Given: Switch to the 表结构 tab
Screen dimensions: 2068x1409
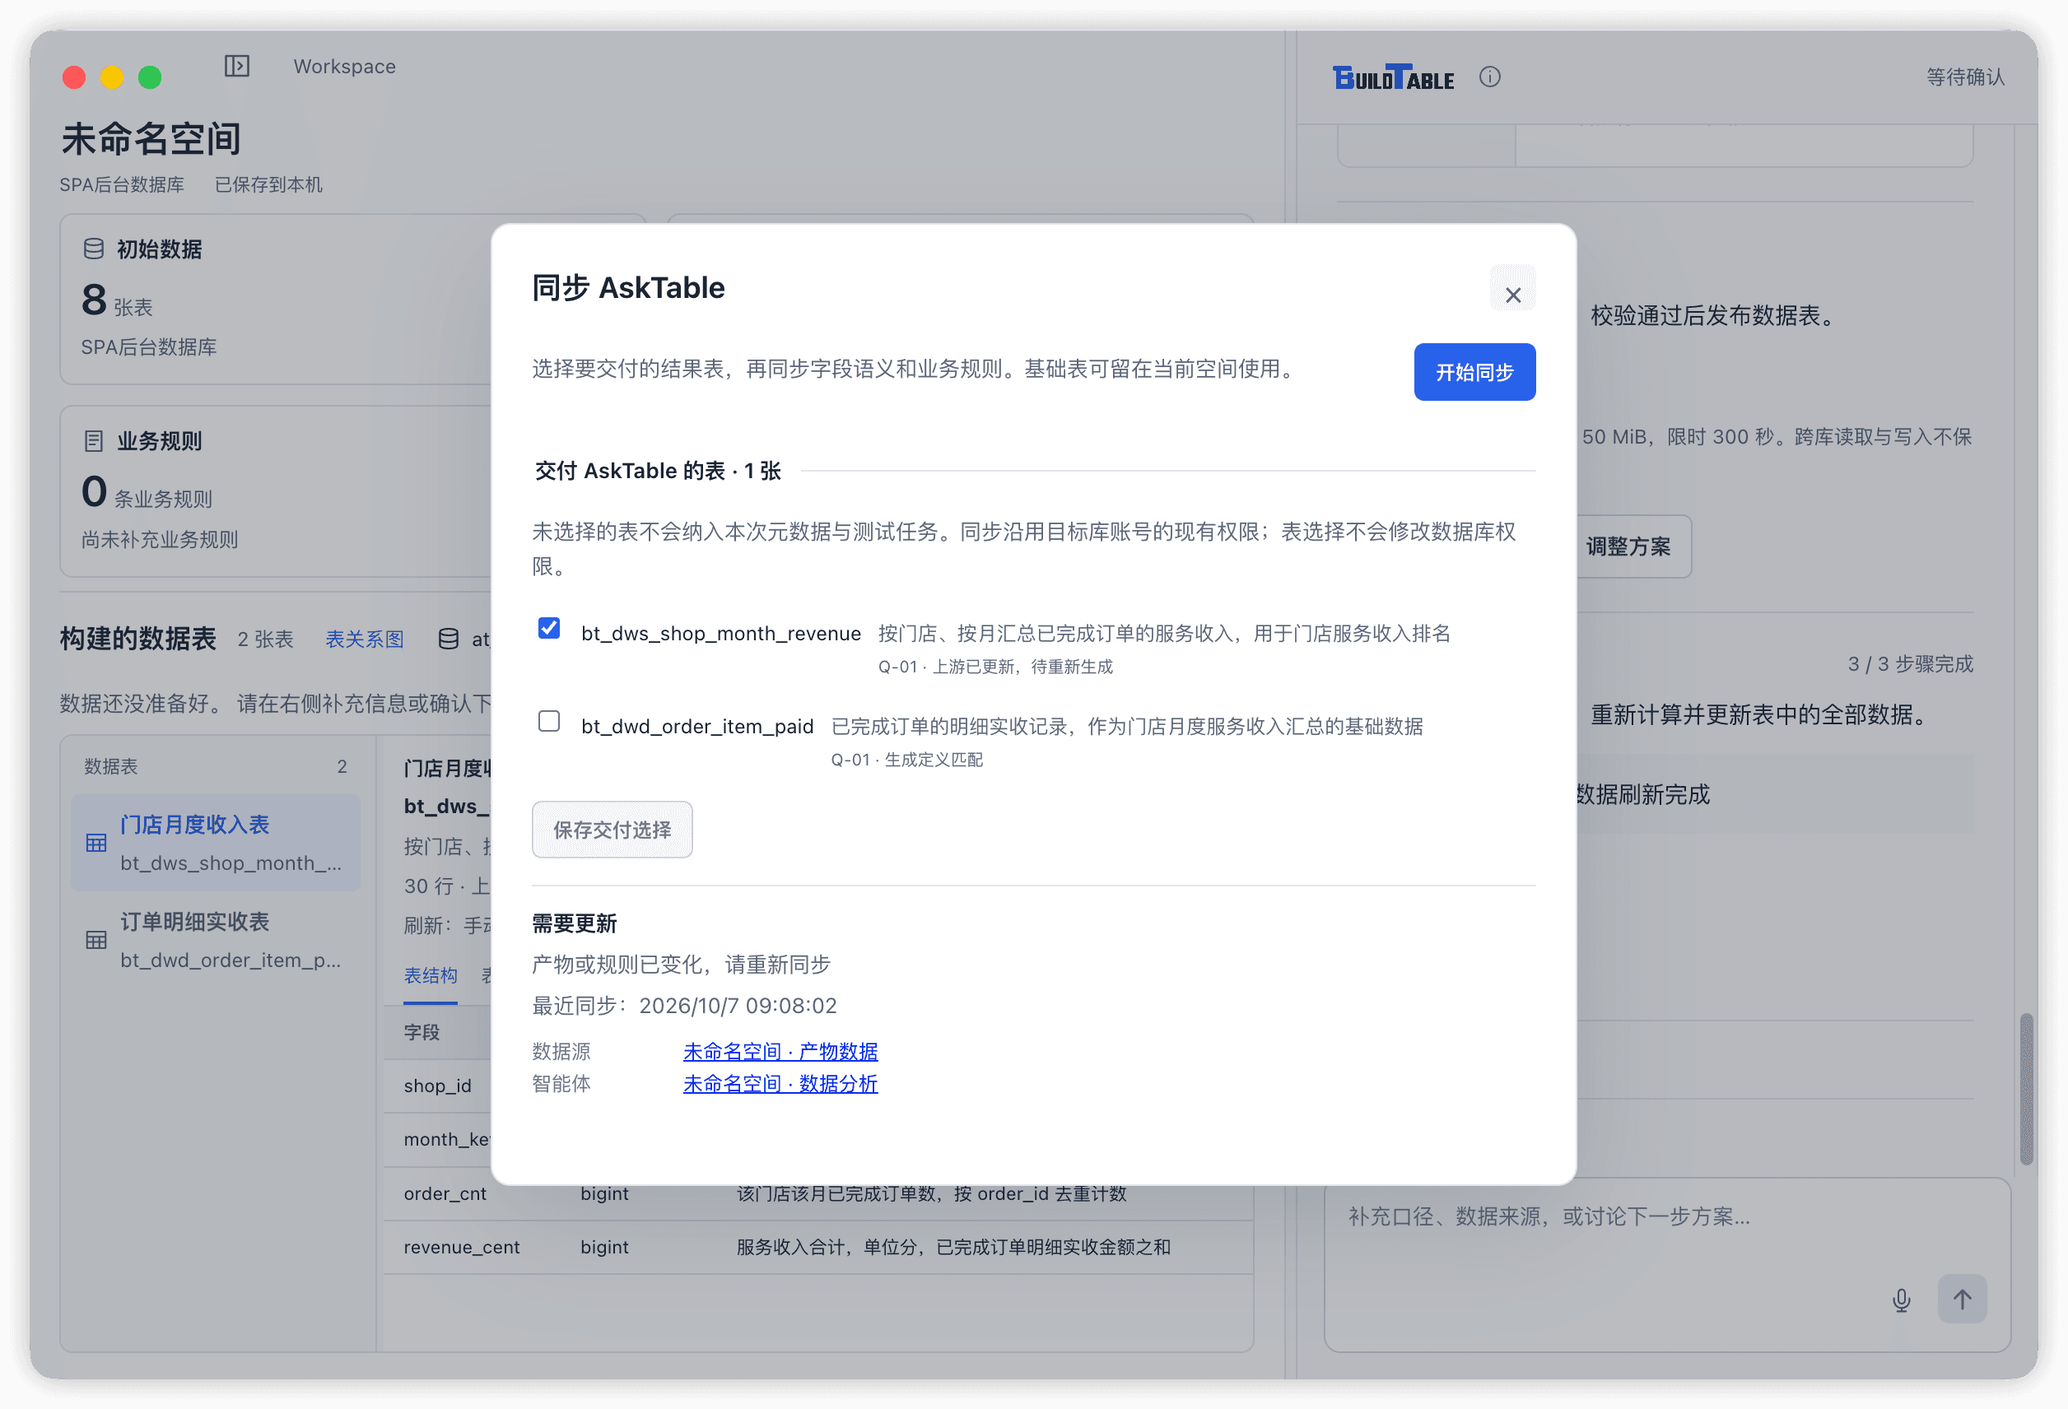Looking at the screenshot, I should tap(431, 975).
